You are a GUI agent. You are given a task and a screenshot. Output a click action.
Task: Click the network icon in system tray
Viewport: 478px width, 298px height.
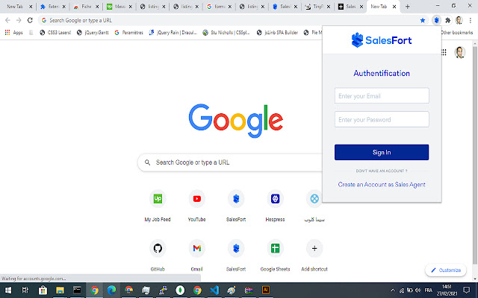point(402,291)
